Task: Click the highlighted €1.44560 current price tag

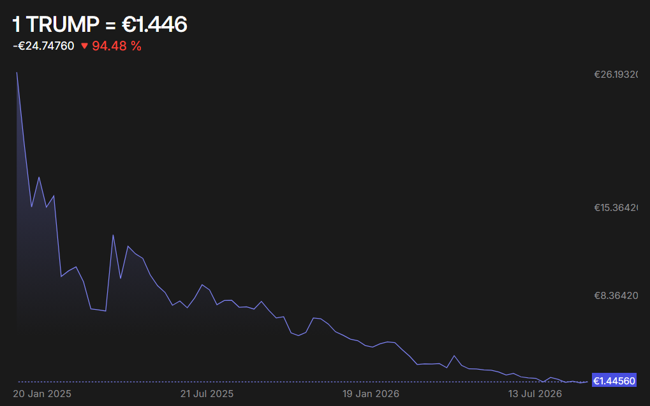Action: (x=614, y=381)
